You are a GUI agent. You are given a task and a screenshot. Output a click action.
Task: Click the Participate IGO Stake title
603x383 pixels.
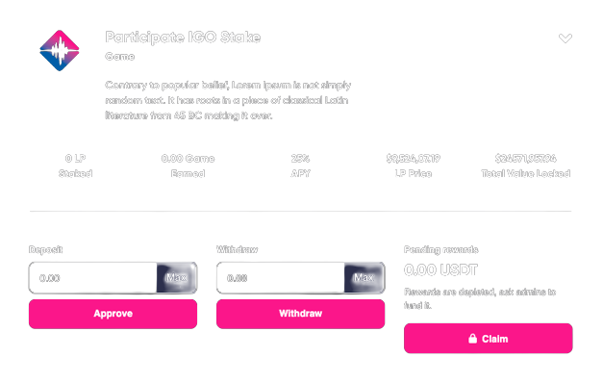pos(183,38)
